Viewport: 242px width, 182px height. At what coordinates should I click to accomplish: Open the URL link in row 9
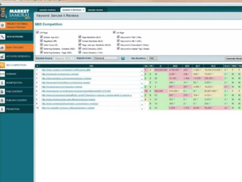tap(70, 104)
